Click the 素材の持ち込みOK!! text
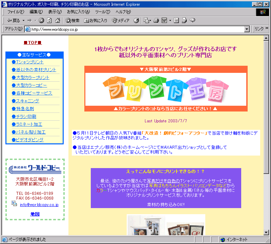271x244 pixels. point(166,205)
